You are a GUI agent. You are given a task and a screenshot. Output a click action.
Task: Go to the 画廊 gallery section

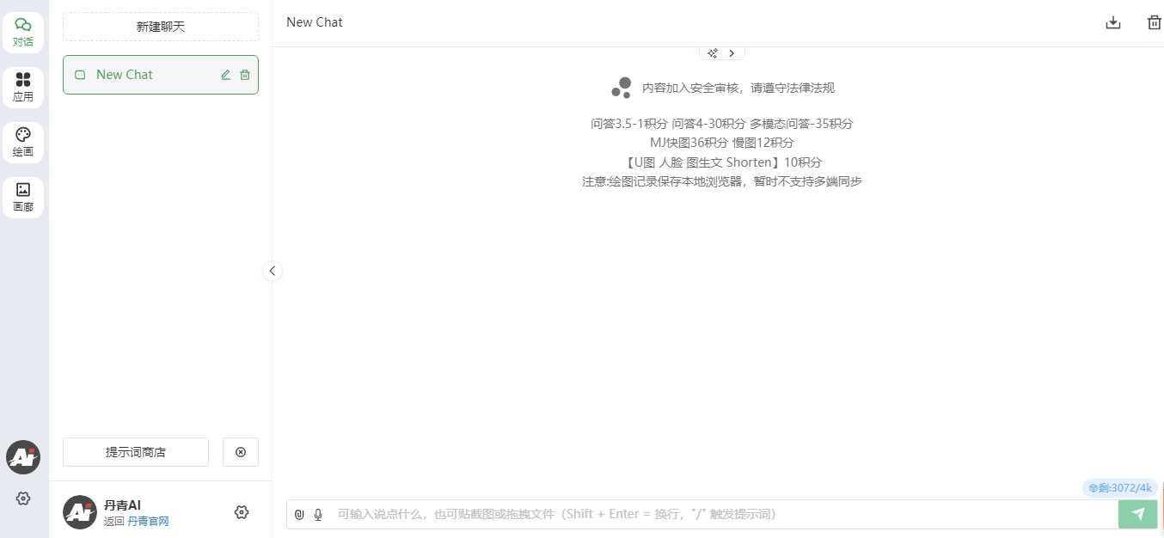click(23, 198)
